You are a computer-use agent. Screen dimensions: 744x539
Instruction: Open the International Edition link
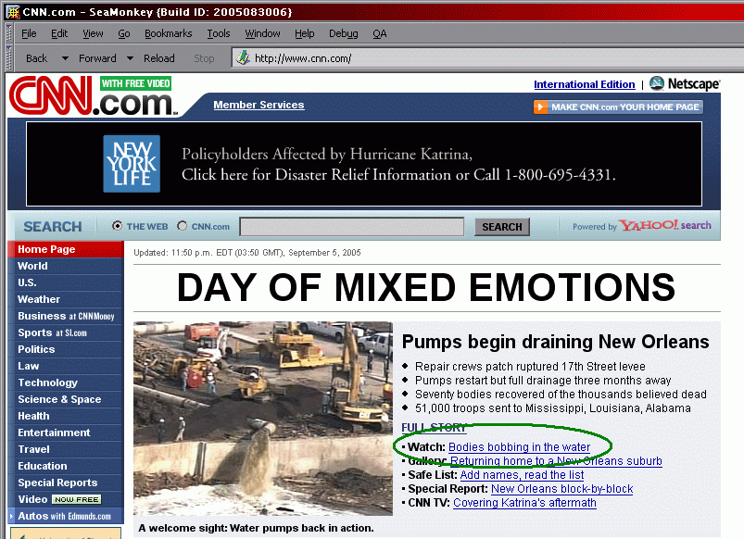click(584, 84)
